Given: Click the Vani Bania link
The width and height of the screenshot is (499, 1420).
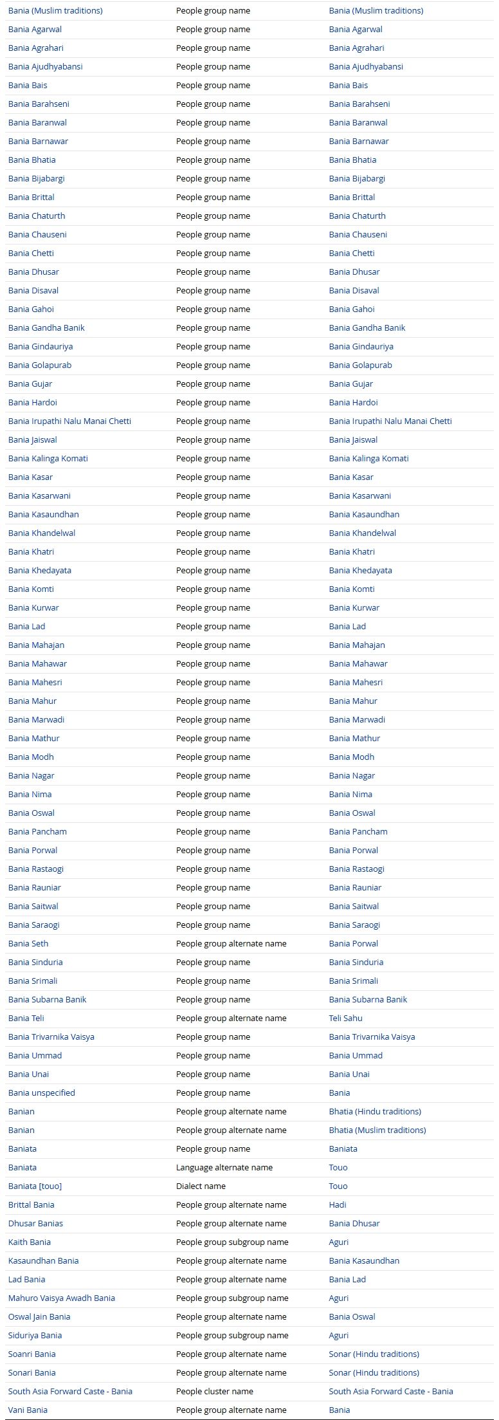Looking at the screenshot, I should 28,1410.
